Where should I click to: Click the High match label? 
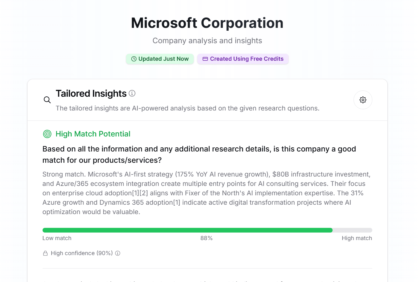357,238
